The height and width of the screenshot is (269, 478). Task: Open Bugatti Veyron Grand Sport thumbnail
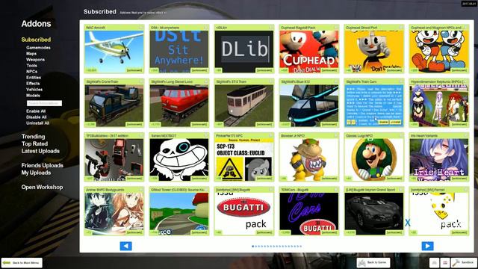pos(373,214)
